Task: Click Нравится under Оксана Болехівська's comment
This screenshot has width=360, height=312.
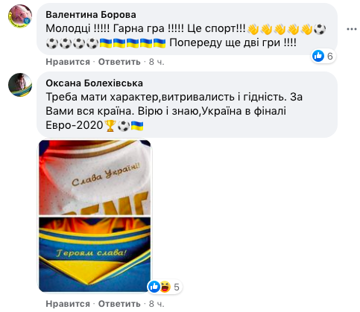Action: coord(68,304)
